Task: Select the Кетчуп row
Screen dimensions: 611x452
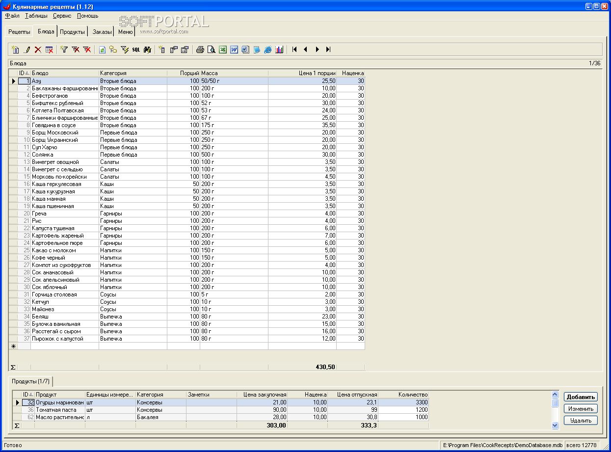Action: pyautogui.click(x=187, y=302)
